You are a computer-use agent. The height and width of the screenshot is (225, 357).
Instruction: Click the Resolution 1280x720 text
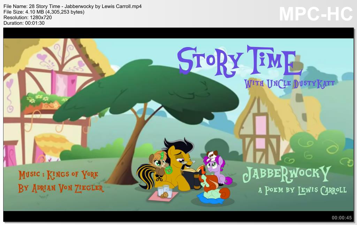(x=28, y=17)
